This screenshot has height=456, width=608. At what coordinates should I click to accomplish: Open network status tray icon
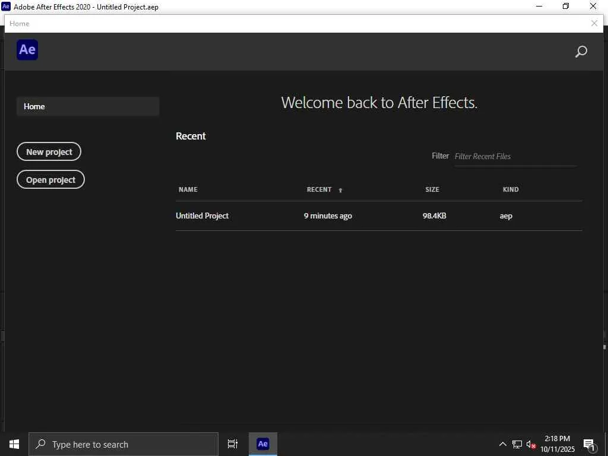tap(517, 444)
